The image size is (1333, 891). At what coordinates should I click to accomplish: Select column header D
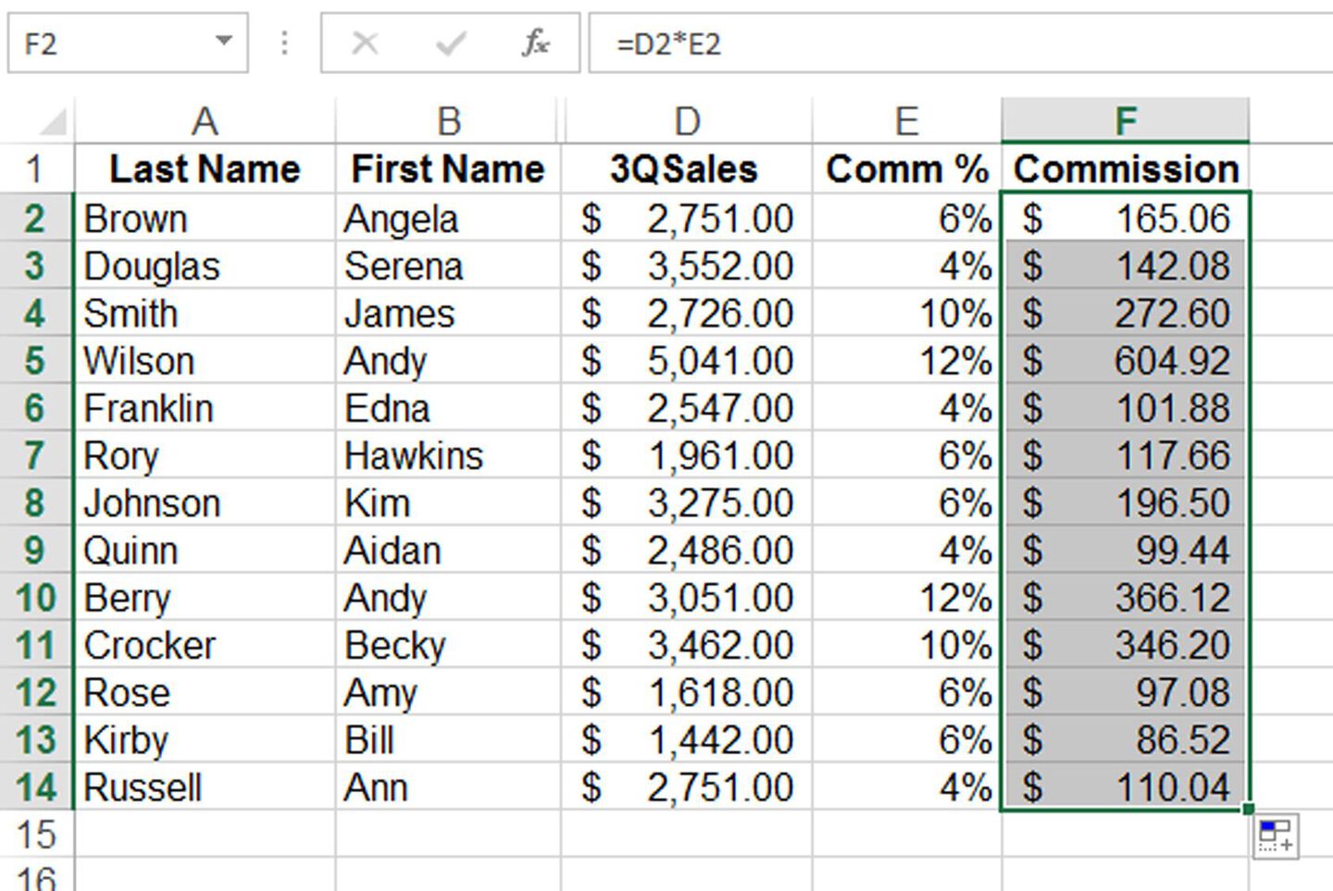(686, 118)
